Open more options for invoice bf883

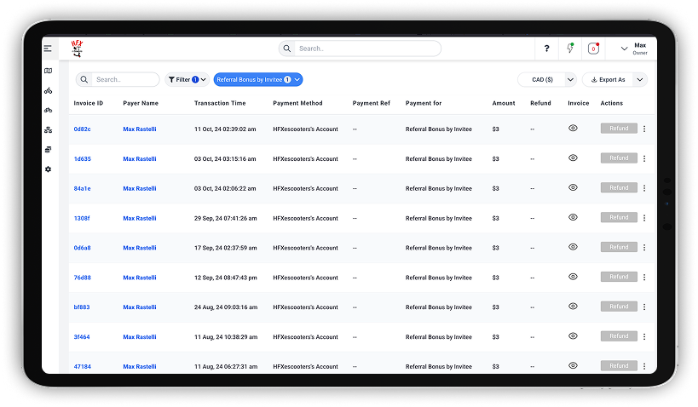click(x=644, y=307)
